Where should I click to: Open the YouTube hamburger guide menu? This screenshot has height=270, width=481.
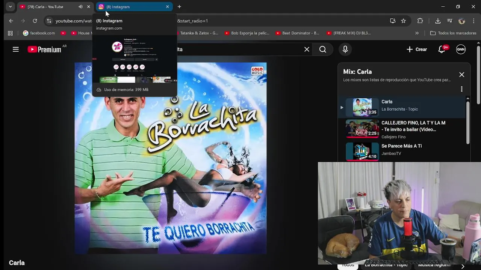(15, 49)
